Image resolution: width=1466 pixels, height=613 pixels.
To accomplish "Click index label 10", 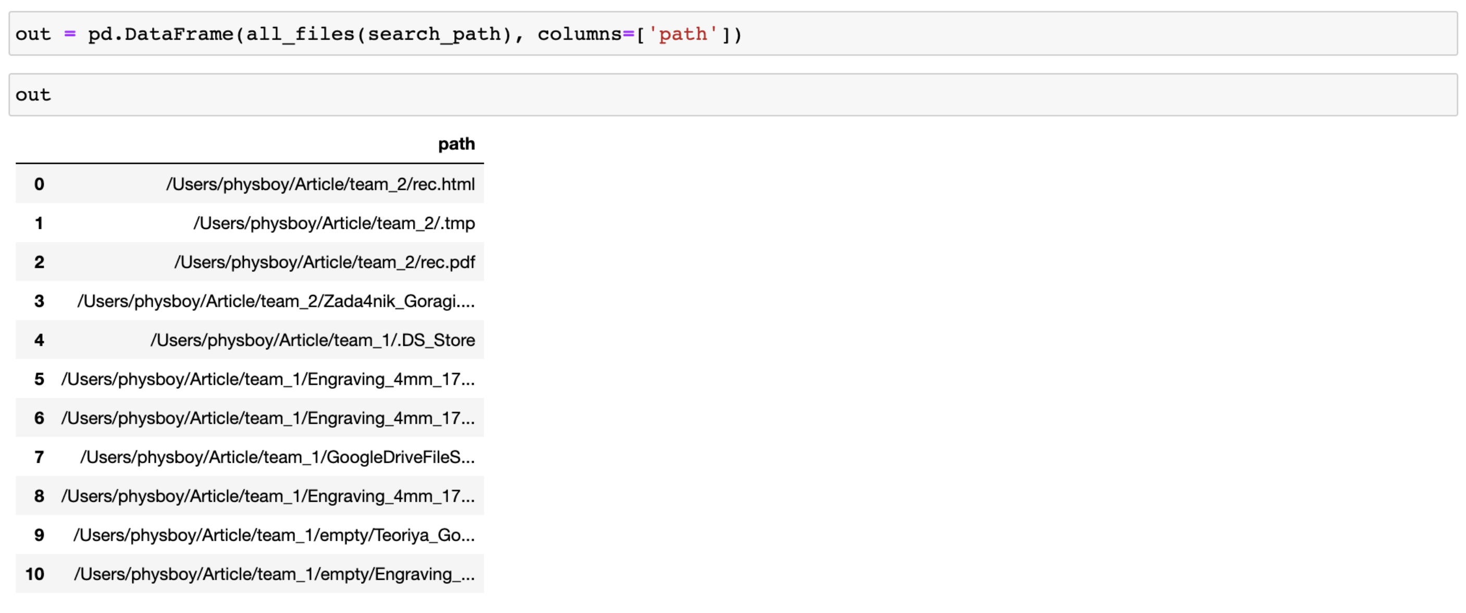I will click(35, 574).
